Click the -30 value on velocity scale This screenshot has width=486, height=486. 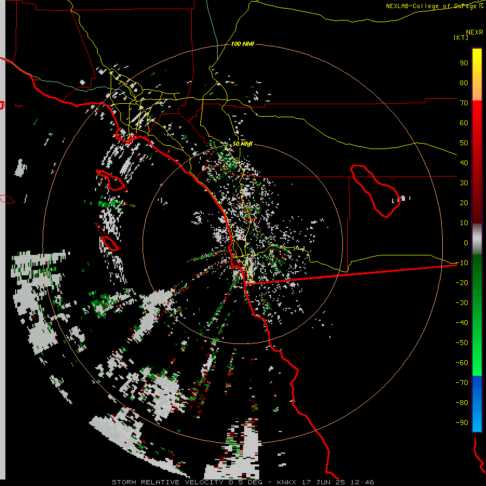[462, 303]
